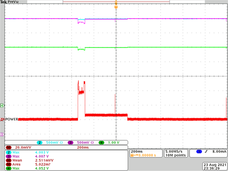Click the 5.00MS/s sample rate readout
Image resolution: width=228 pixels, height=171 pixels.
pos(174,151)
